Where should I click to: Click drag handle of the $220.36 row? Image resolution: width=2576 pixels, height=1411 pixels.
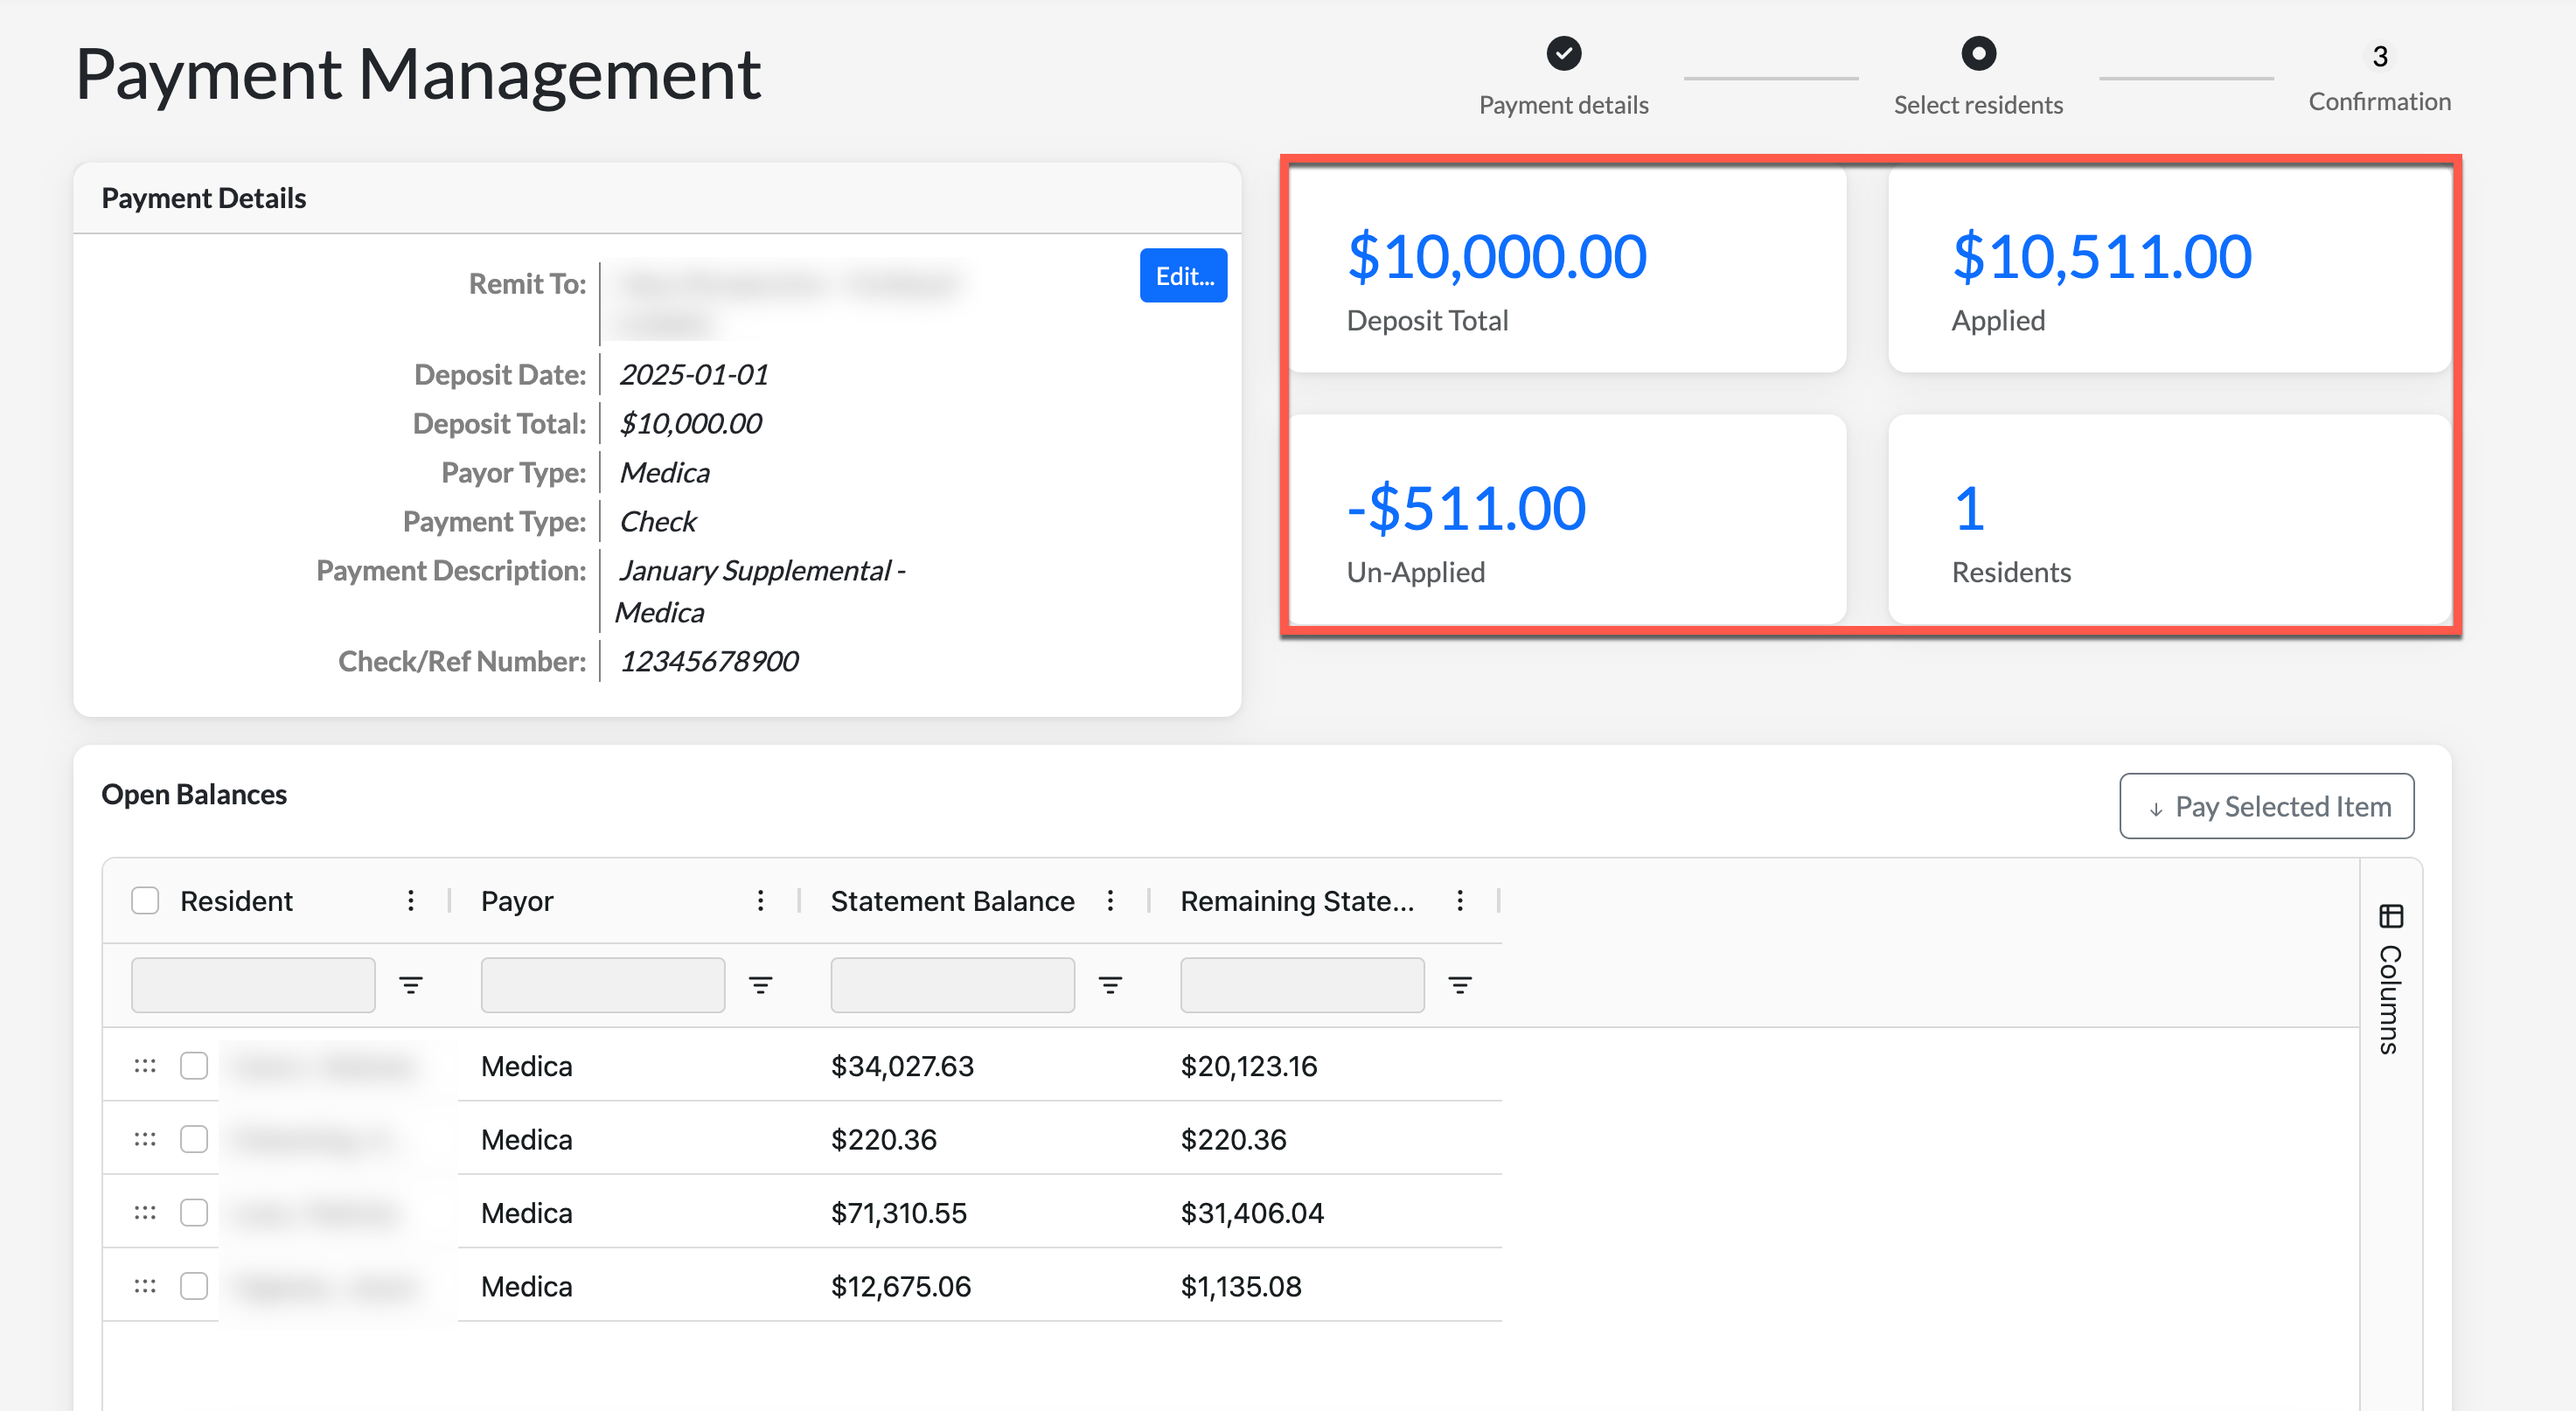[145, 1139]
